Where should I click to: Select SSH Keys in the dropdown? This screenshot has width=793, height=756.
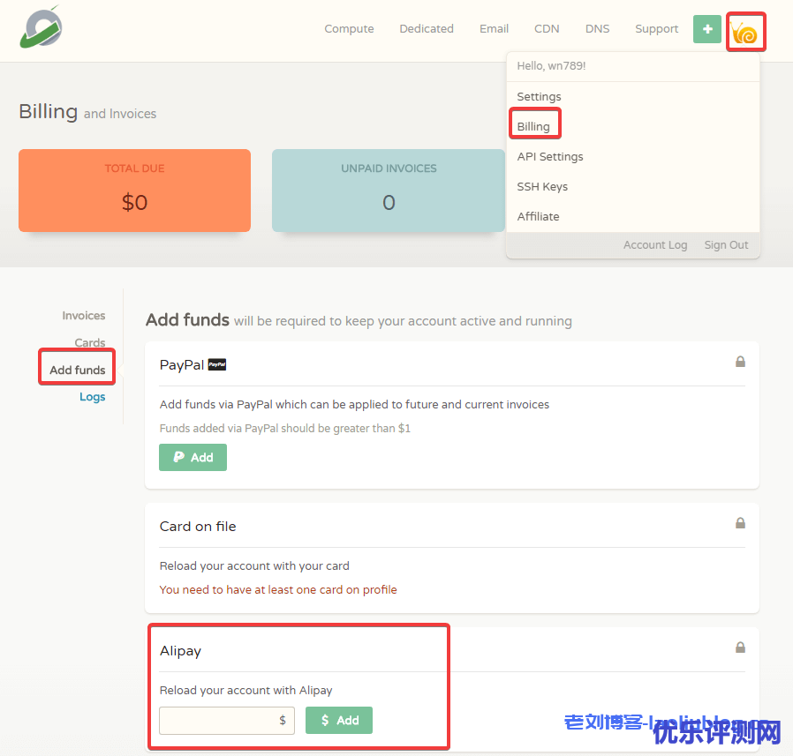(542, 186)
